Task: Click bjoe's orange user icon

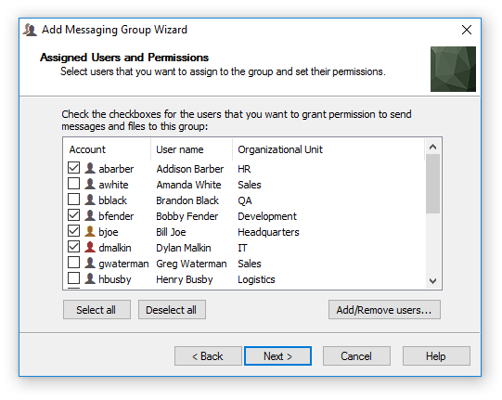Action: 90,231
